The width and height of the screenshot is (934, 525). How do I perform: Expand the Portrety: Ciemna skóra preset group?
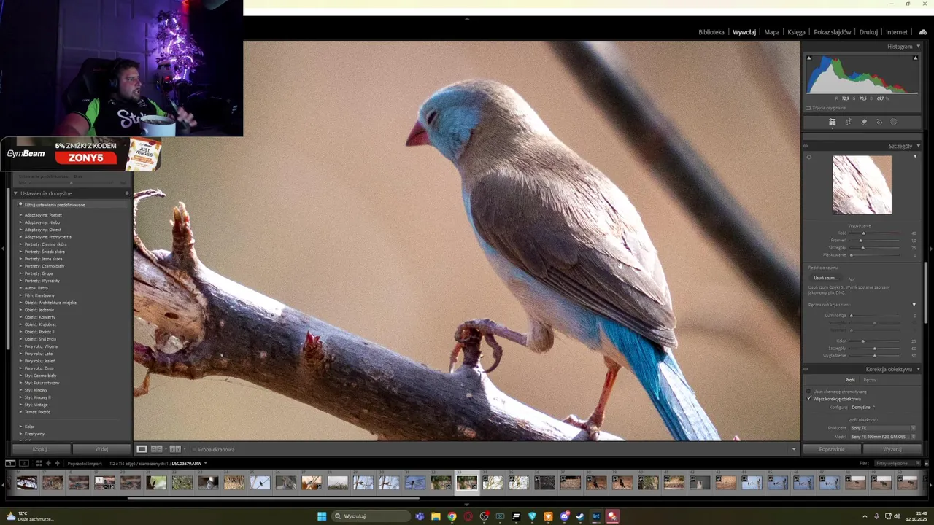pyautogui.click(x=20, y=244)
